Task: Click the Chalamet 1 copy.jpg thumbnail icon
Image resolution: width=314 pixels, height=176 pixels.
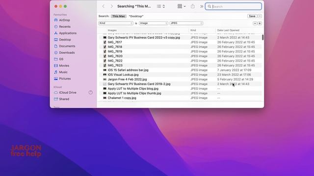Action: 105,98
